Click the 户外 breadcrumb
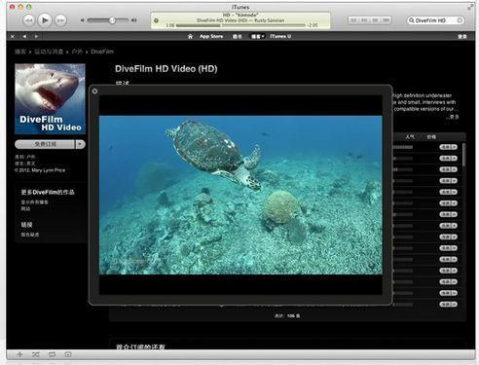The width and height of the screenshot is (479, 365). pyautogui.click(x=77, y=52)
